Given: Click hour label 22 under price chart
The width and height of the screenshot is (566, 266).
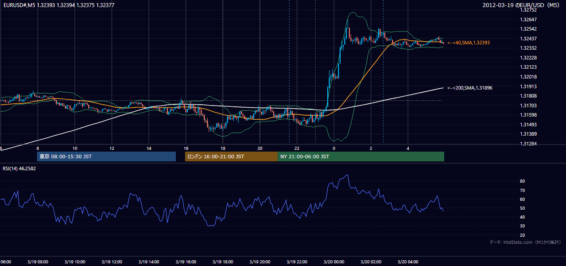Looking at the screenshot, I should [297, 149].
